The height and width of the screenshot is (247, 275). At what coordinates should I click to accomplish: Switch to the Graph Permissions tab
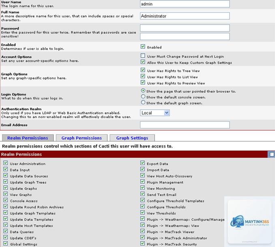click(82, 138)
